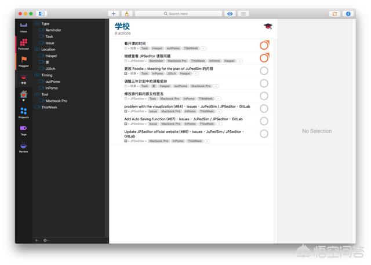Toggle the sidebar with the toolbar button
Viewport: 371px width, 265px height.
(x=42, y=14)
